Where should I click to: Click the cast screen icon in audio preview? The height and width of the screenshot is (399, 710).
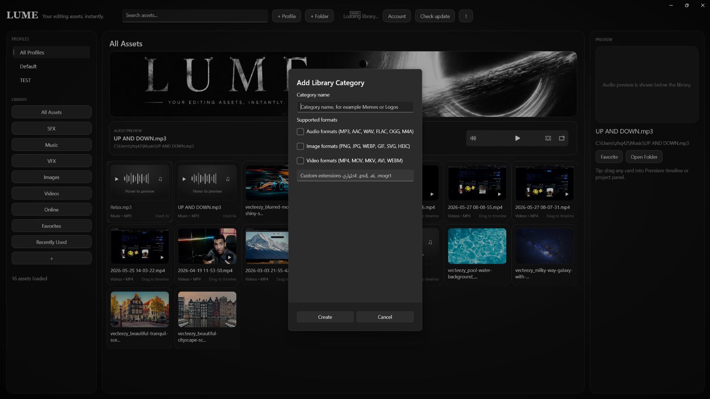coord(562,138)
